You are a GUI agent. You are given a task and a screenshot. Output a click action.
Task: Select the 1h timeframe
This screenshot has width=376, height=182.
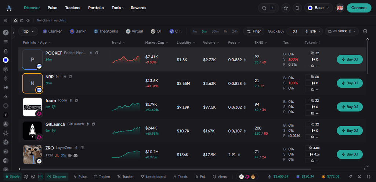pyautogui.click(x=225, y=31)
